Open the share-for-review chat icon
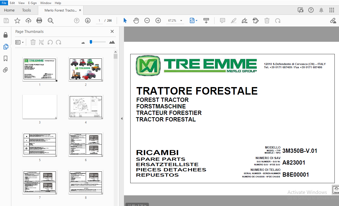The image size is (339, 206). click(x=300, y=10)
